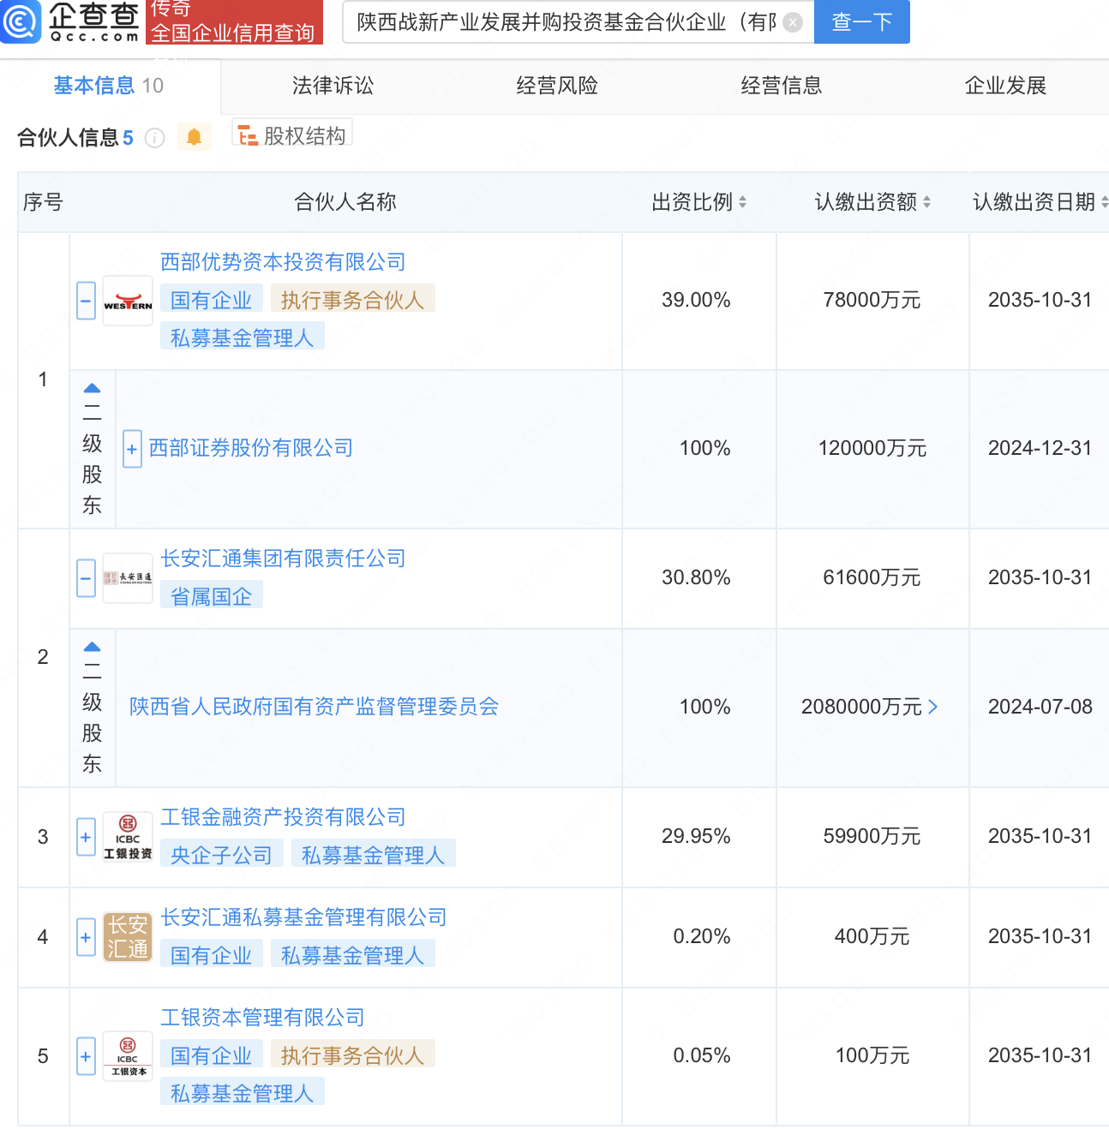Clear the search box text
1109x1129 pixels.
pos(794,22)
